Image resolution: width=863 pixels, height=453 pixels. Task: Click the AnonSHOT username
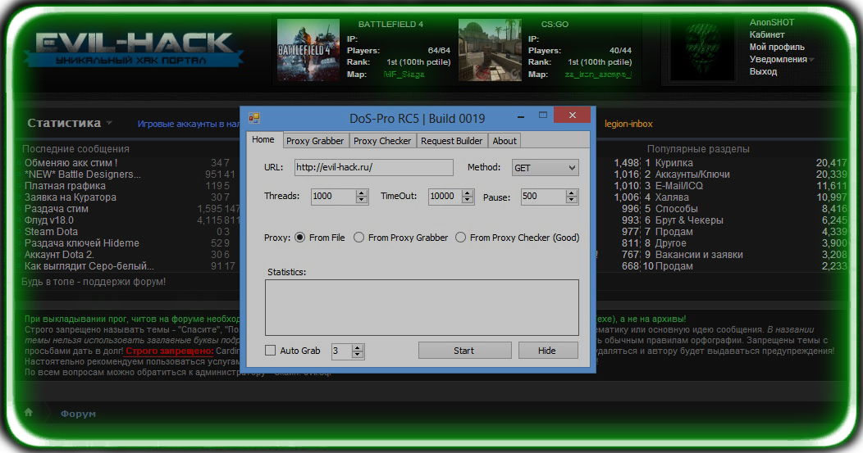[x=772, y=23]
